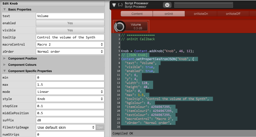The width and height of the screenshot is (256, 137).
Task: Switch to the onNoteOn tab
Action: tap(201, 14)
